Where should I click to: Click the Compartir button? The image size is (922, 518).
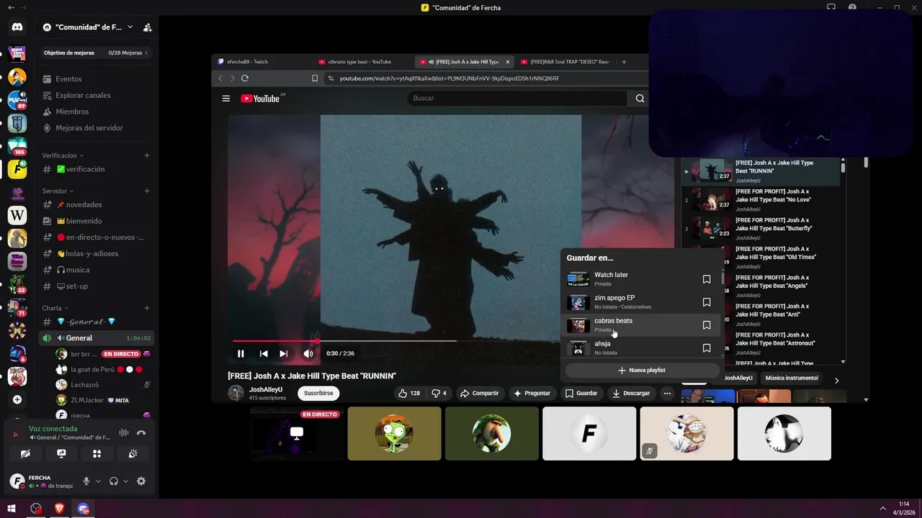[480, 393]
